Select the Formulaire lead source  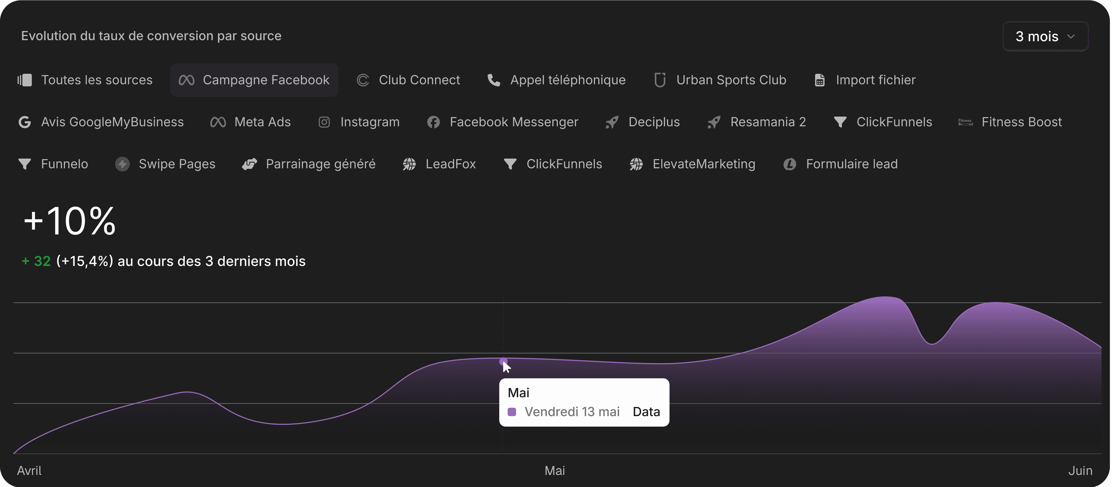click(841, 164)
